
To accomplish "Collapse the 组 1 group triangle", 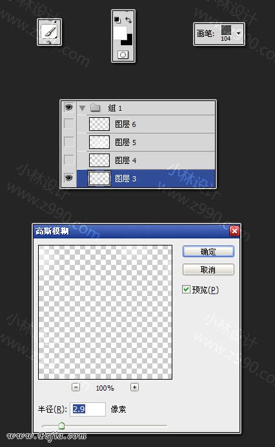I will pos(83,108).
